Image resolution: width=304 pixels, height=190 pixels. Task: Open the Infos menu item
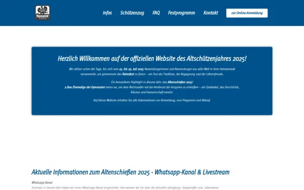107,13
